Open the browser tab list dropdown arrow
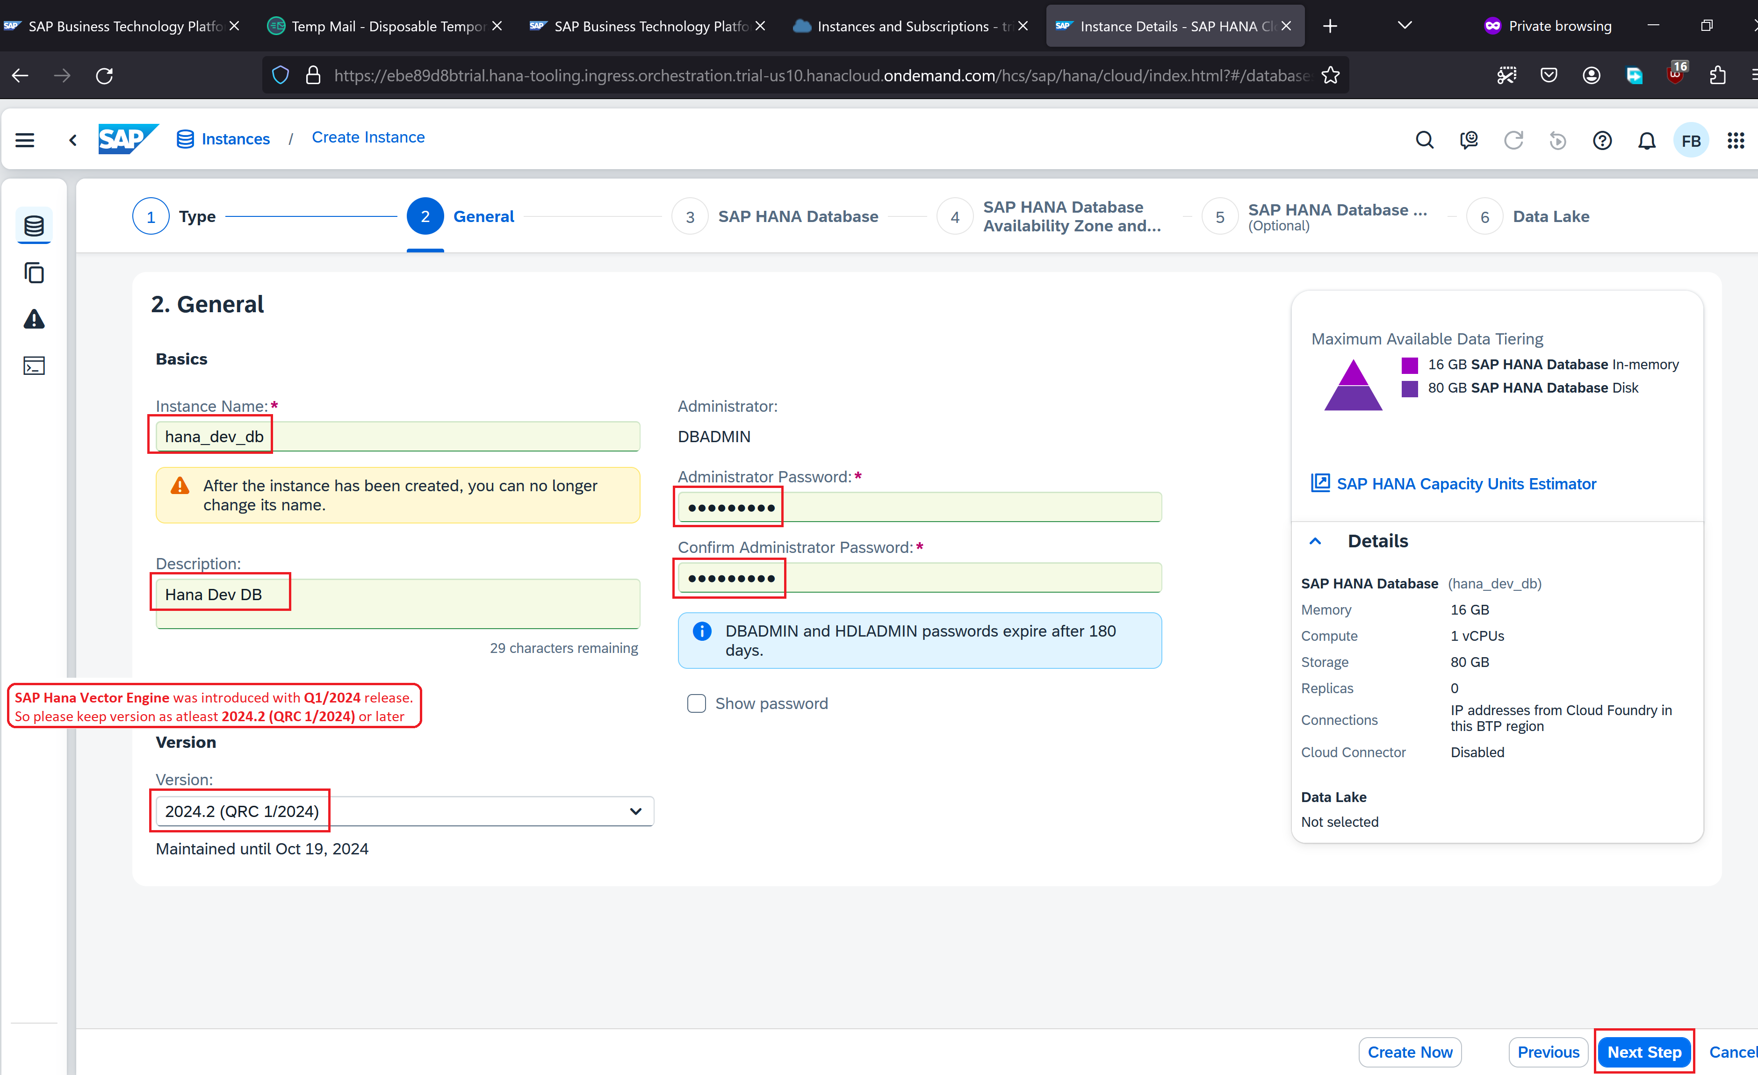The image size is (1758, 1075). point(1404,26)
